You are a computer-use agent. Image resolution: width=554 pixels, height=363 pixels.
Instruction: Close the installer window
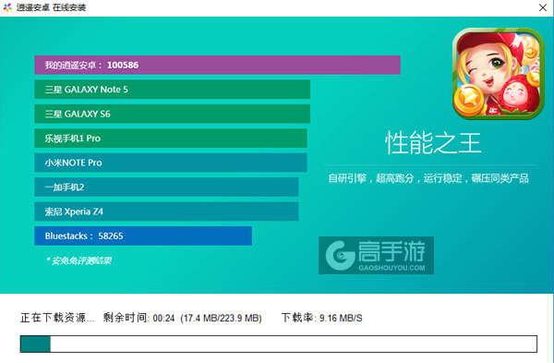[543, 7]
